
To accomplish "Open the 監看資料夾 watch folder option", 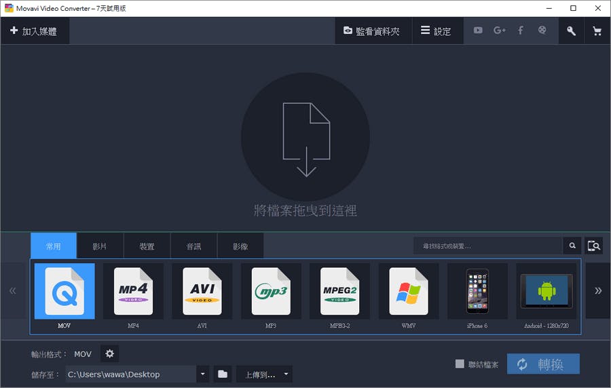I will [373, 31].
